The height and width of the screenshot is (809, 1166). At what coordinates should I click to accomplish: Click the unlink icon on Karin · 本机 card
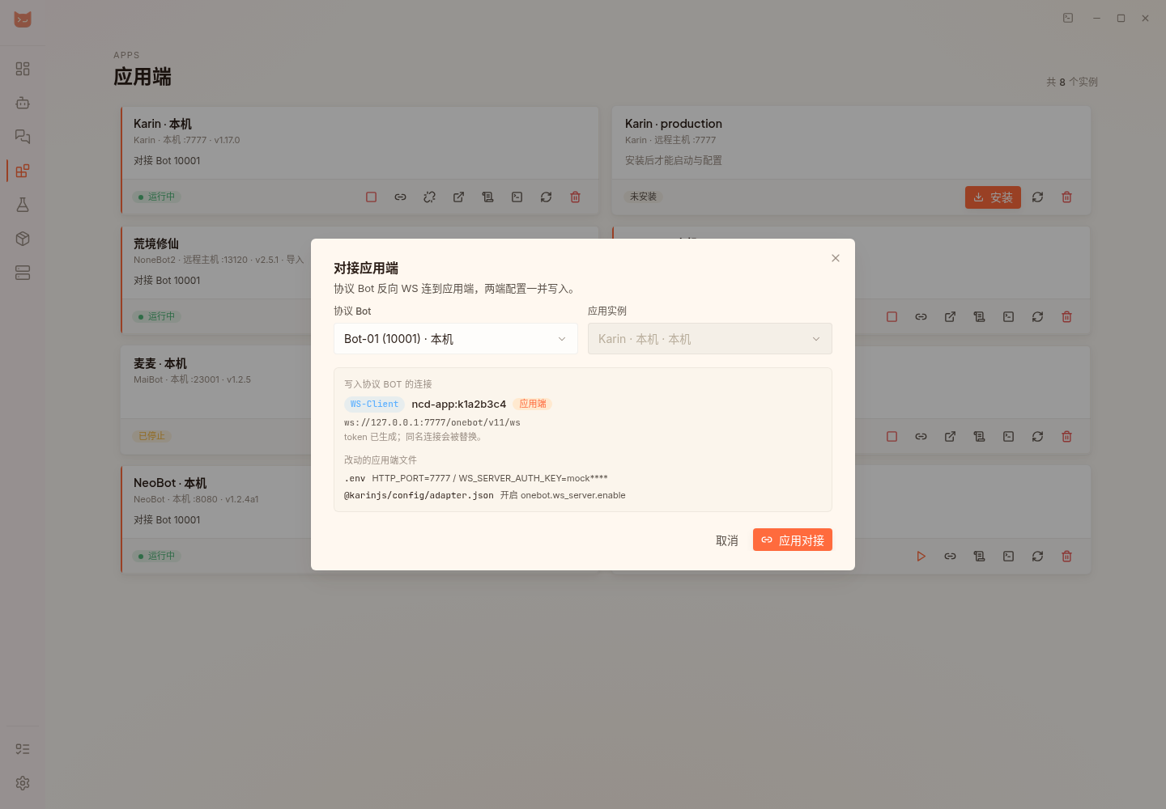[430, 197]
